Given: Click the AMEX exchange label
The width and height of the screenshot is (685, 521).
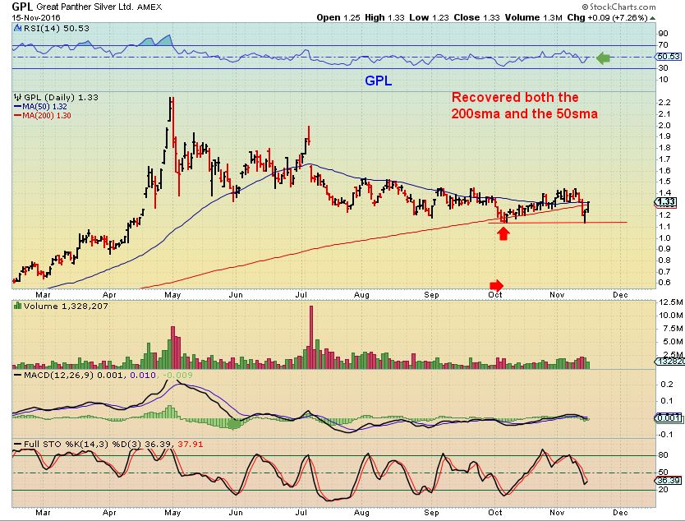Looking at the screenshot, I should 149,7.
